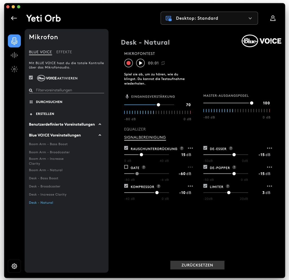Open the settings gear at bottom left
The image size is (289, 280).
click(14, 266)
